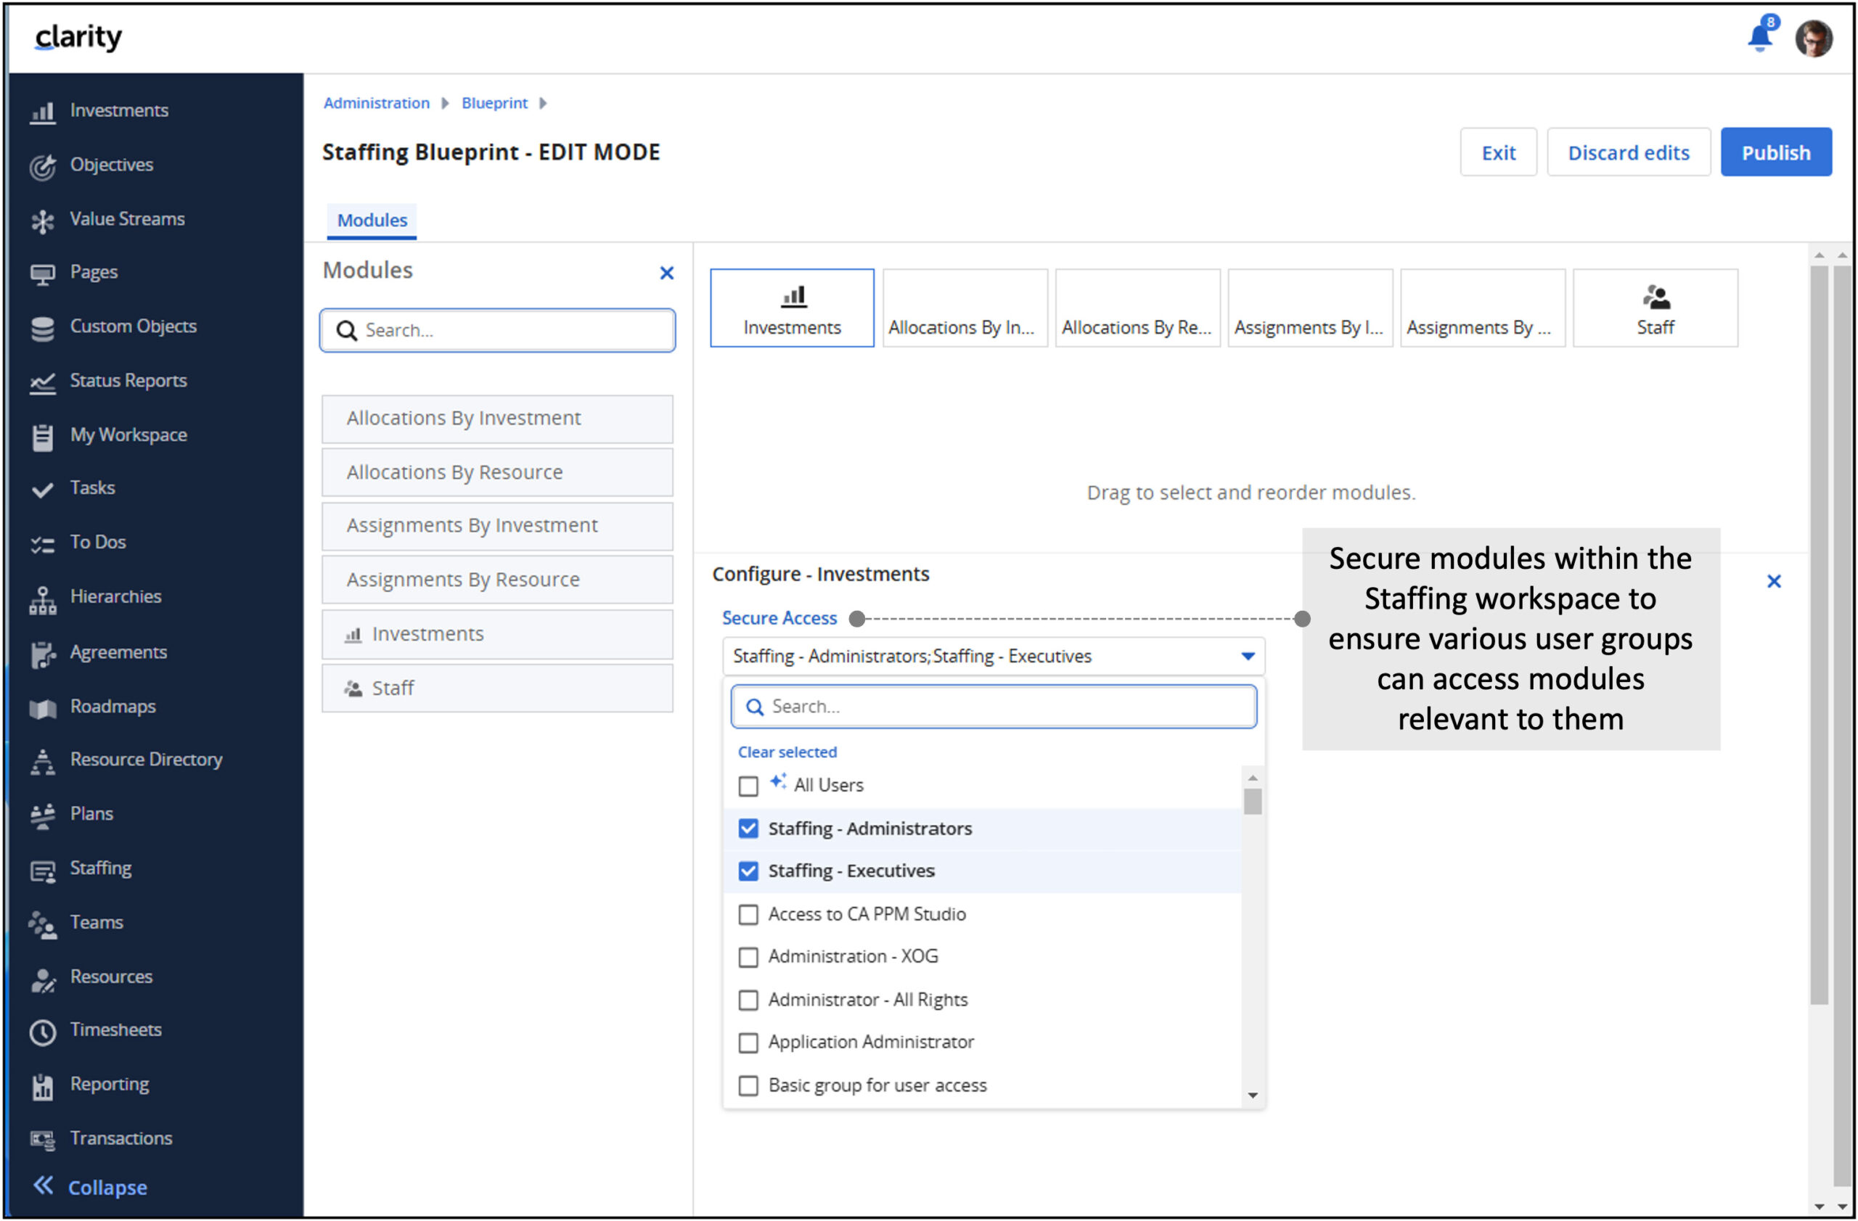Select Staff module tile

[x=1655, y=308]
